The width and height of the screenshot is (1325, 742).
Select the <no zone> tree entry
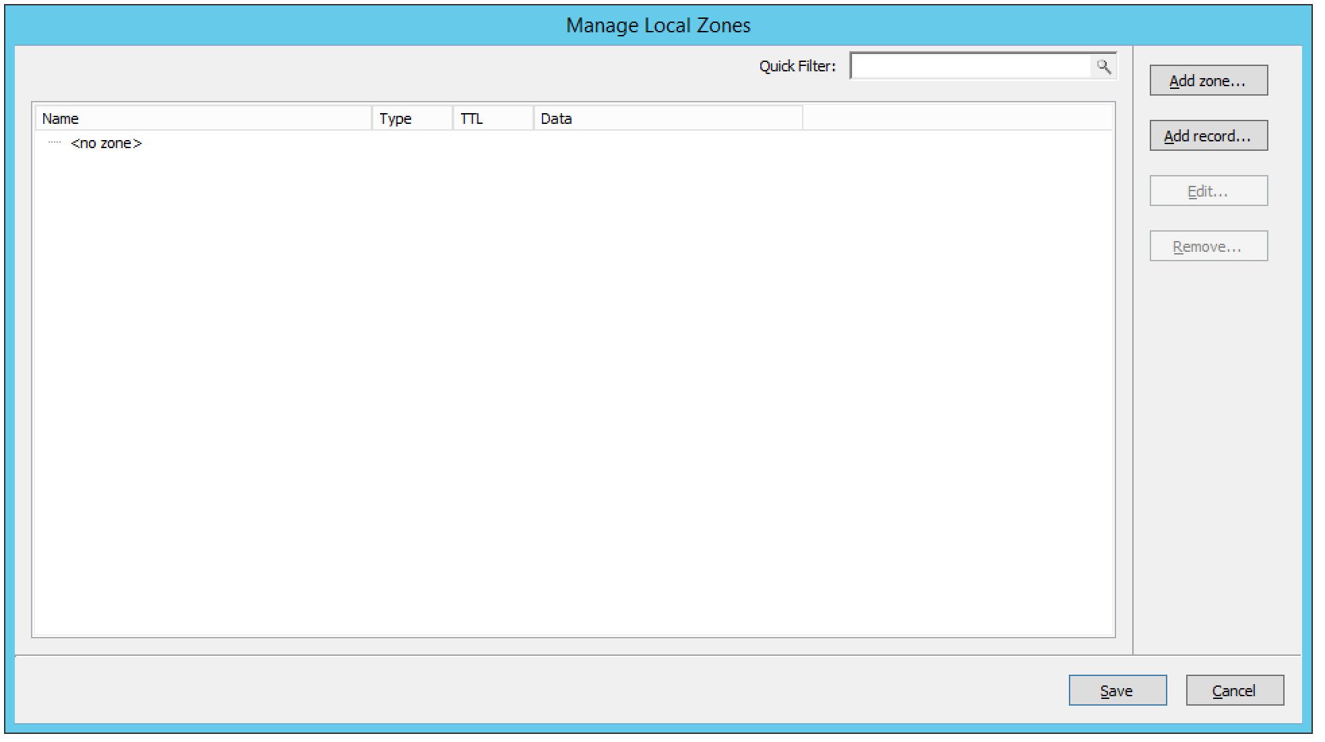click(x=106, y=143)
